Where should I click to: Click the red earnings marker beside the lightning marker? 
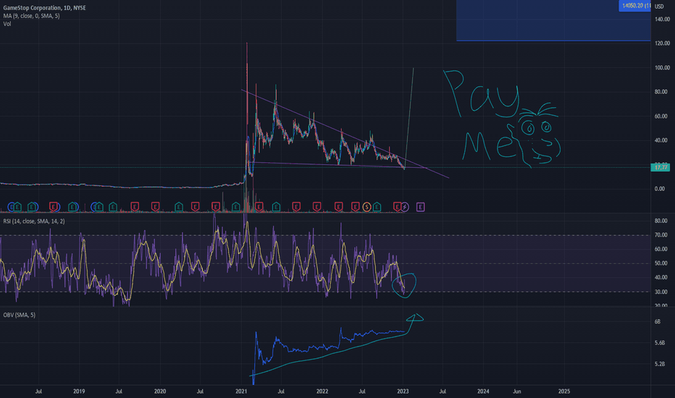tap(397, 208)
